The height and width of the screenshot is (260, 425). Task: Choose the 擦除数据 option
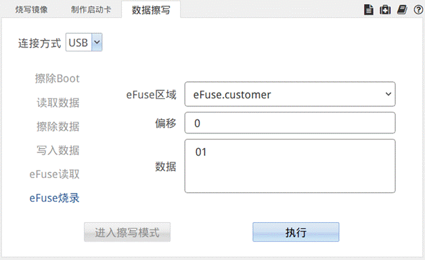(x=58, y=127)
